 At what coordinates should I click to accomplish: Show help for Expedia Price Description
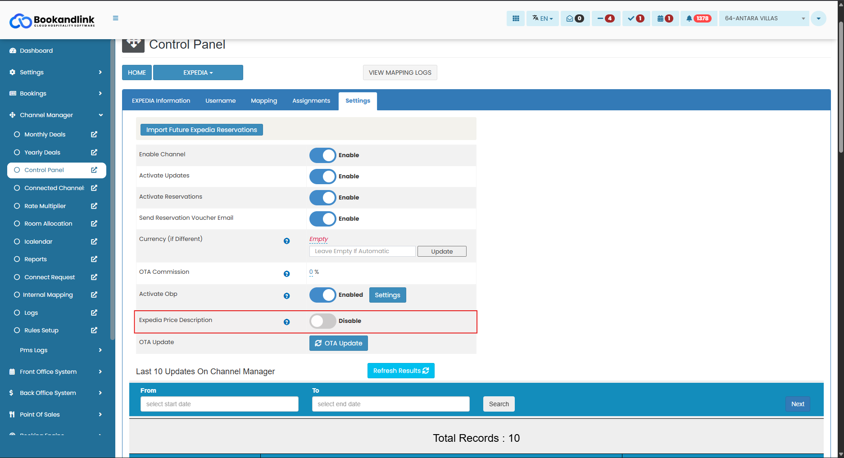coord(286,322)
